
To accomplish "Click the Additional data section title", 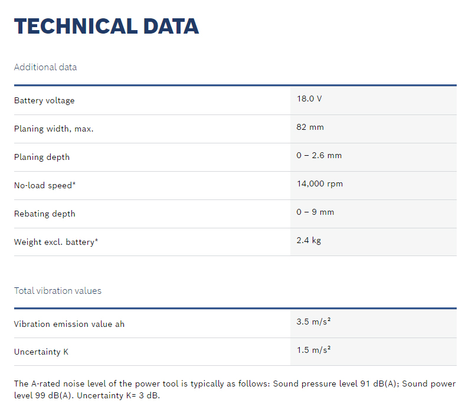I will tap(45, 67).
